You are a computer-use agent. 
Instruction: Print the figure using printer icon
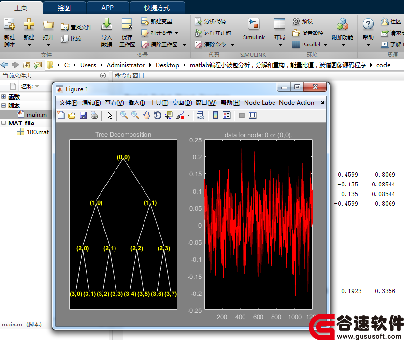(94, 115)
